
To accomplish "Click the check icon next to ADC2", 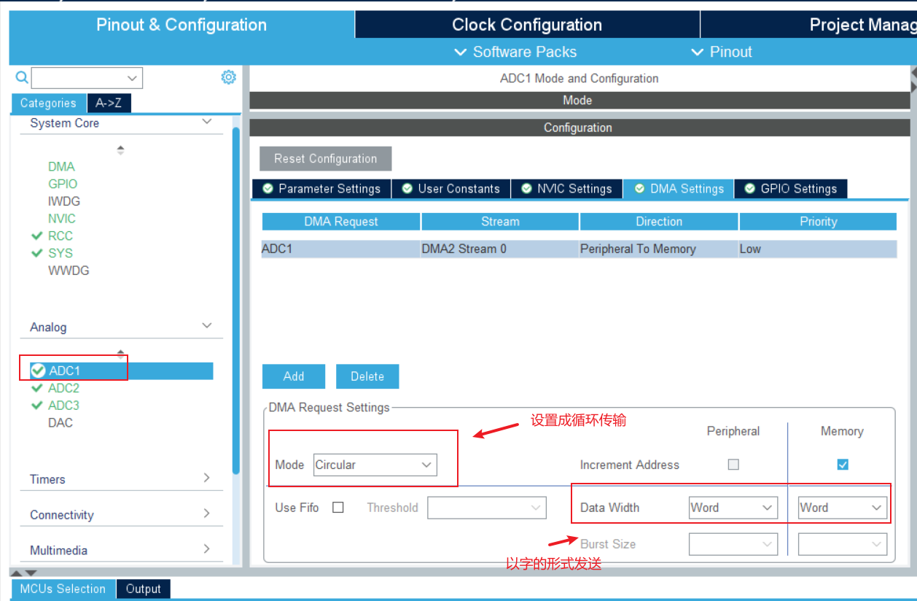I will pyautogui.click(x=36, y=388).
